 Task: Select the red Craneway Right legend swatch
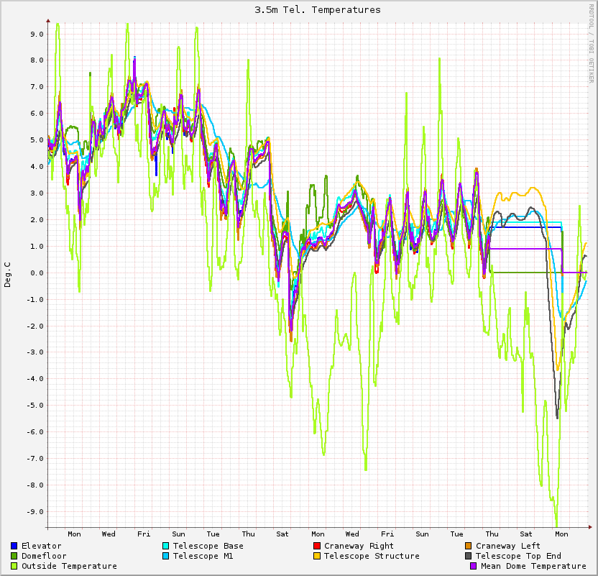click(317, 546)
